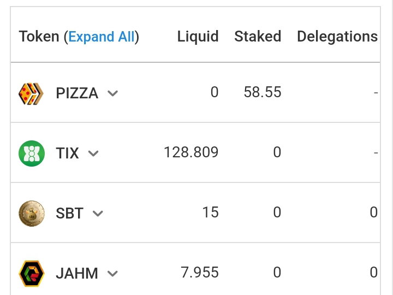The width and height of the screenshot is (393, 295).
Task: Expand the SBT token row chevron
Action: (98, 214)
